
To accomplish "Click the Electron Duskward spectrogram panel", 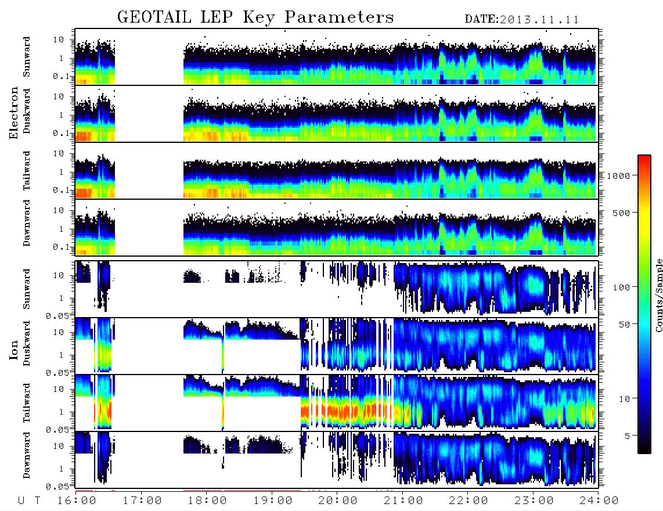I will click(x=337, y=114).
